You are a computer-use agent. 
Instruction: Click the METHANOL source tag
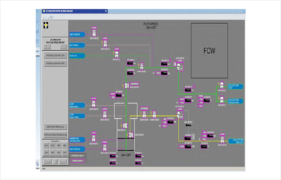point(77,45)
